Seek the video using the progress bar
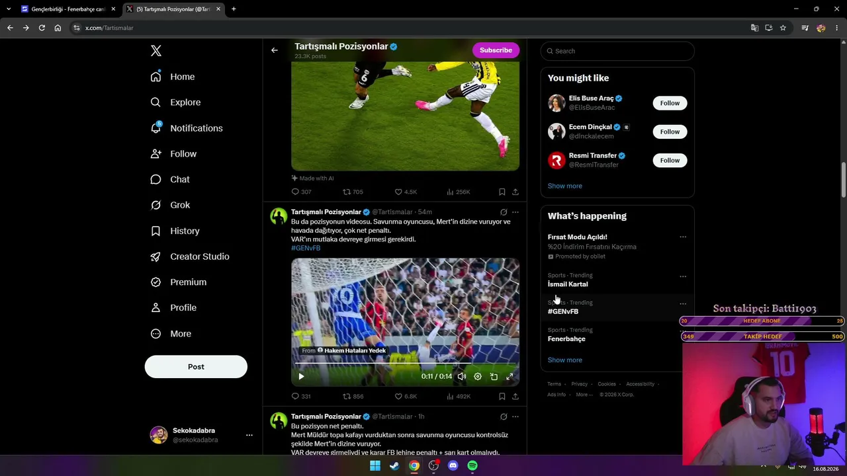 (405, 364)
